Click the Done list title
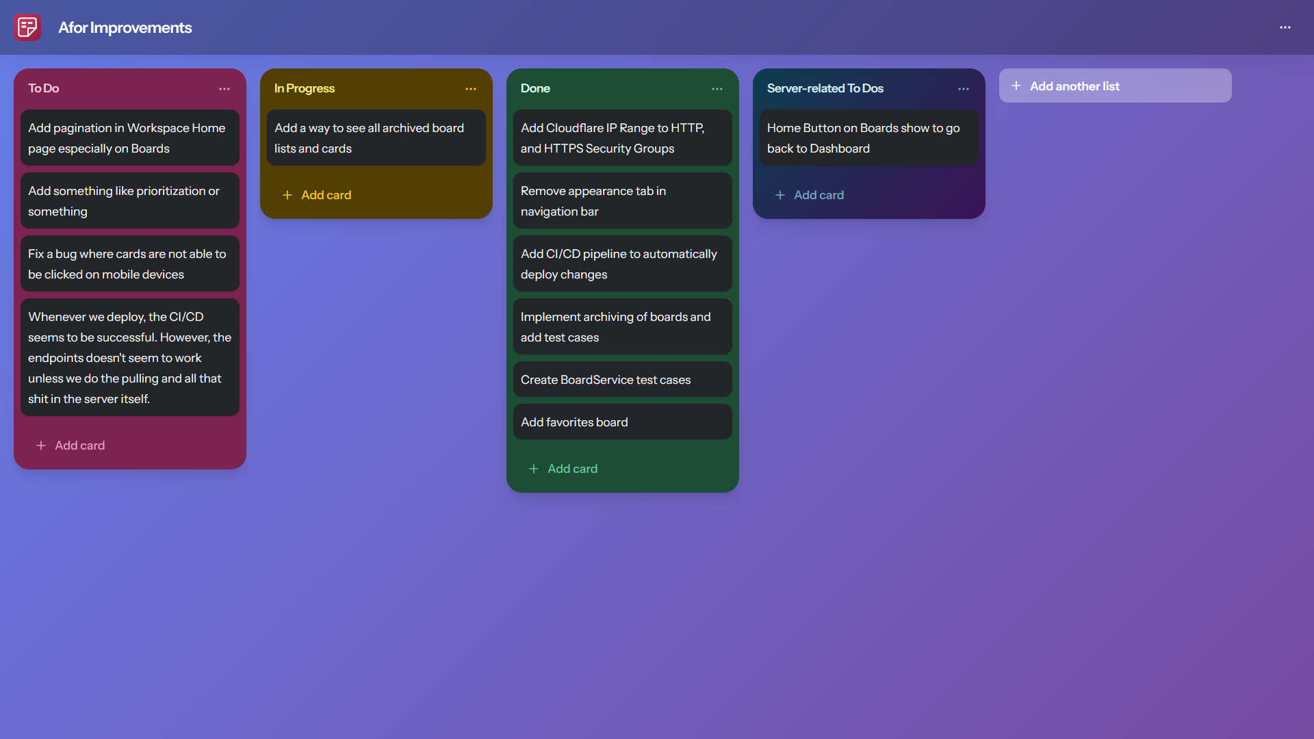Viewport: 1314px width, 739px height. (x=535, y=88)
